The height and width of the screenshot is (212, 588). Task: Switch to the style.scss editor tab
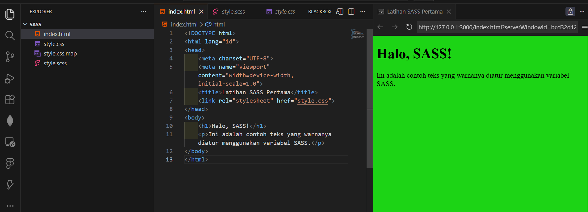[233, 12]
